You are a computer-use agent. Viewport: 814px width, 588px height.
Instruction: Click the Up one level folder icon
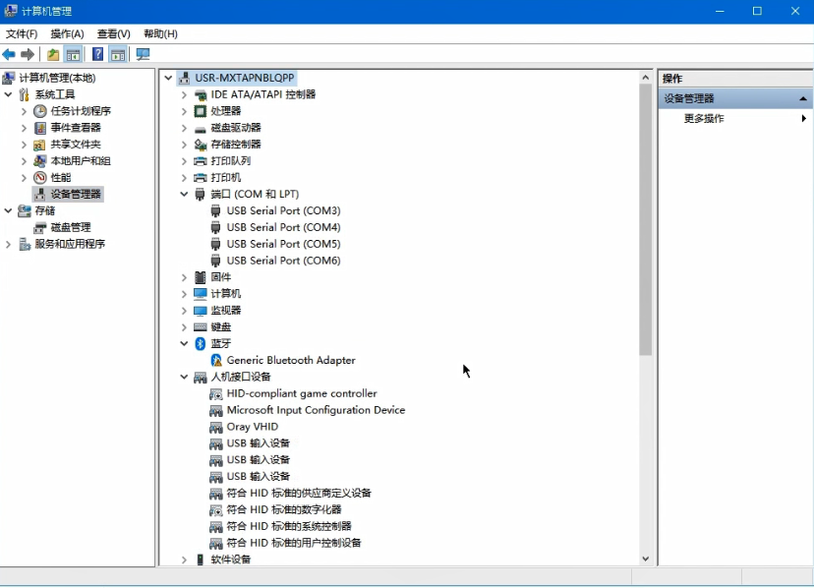pyautogui.click(x=53, y=54)
